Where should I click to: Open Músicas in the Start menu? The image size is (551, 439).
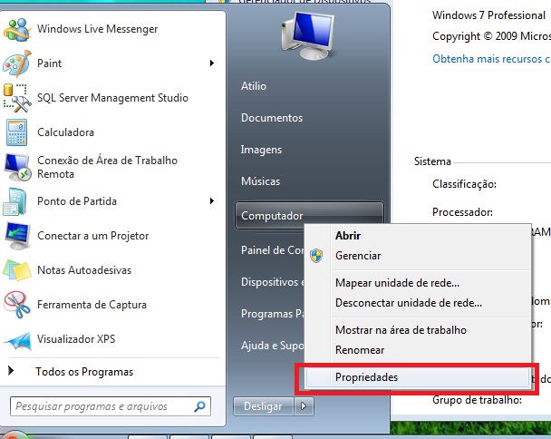pos(260,181)
